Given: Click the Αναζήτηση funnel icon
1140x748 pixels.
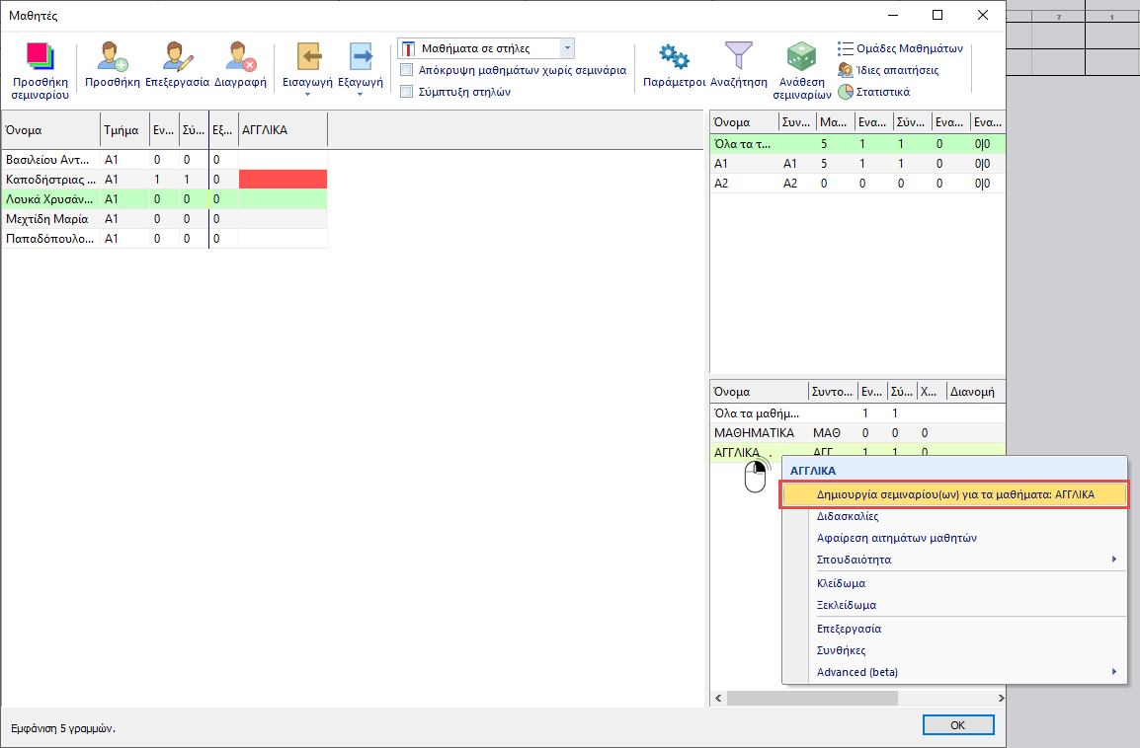Looking at the screenshot, I should tap(738, 57).
